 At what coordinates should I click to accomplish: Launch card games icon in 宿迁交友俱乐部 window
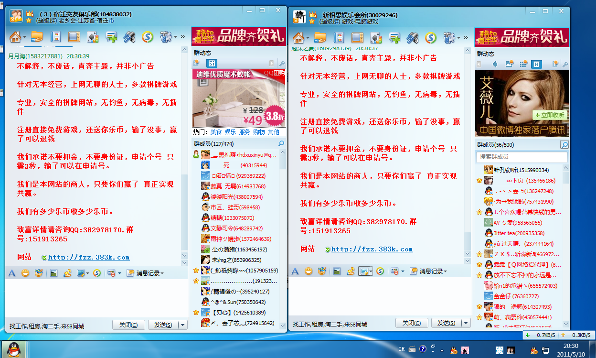point(93,37)
